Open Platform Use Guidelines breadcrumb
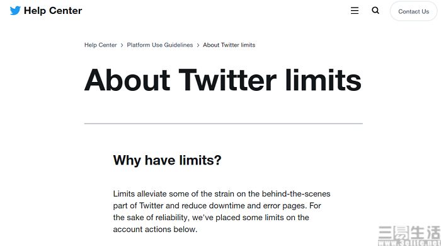Screen dimensions: 441x246 160,45
